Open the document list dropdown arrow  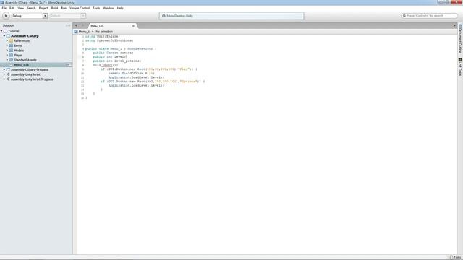click(x=454, y=26)
